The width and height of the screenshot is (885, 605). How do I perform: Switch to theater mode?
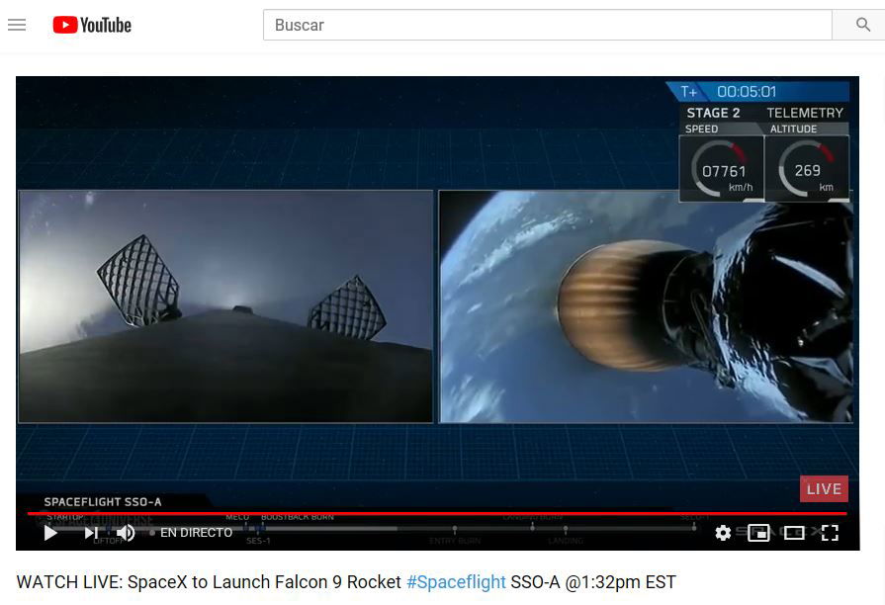pos(794,533)
